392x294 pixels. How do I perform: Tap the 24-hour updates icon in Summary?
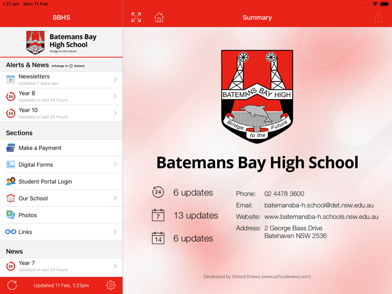tap(158, 192)
